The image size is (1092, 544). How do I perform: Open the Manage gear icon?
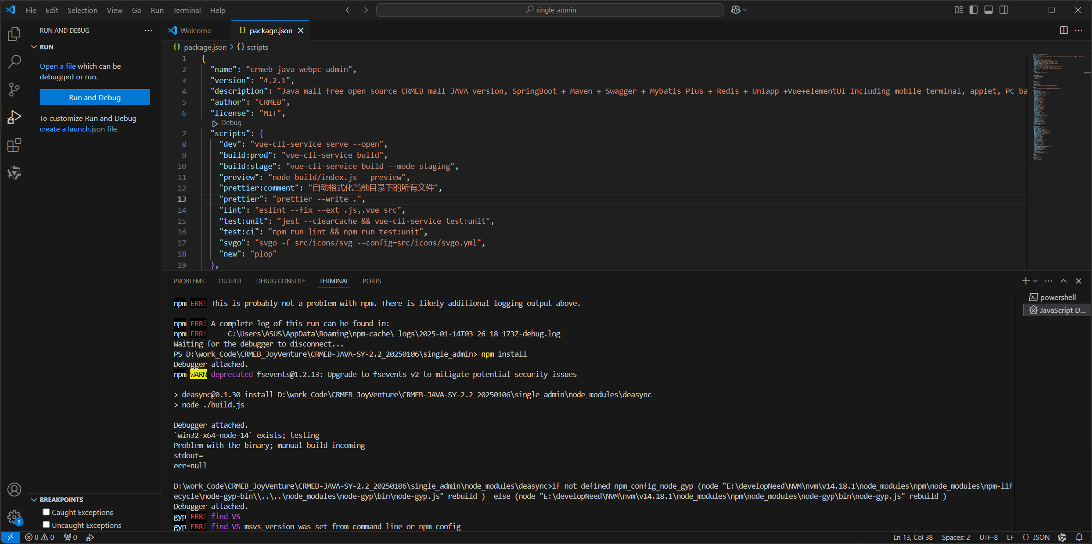[14, 517]
